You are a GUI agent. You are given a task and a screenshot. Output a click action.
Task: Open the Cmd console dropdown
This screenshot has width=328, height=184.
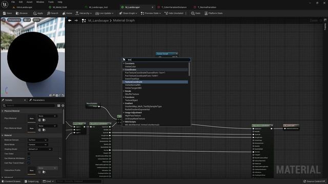(48, 181)
